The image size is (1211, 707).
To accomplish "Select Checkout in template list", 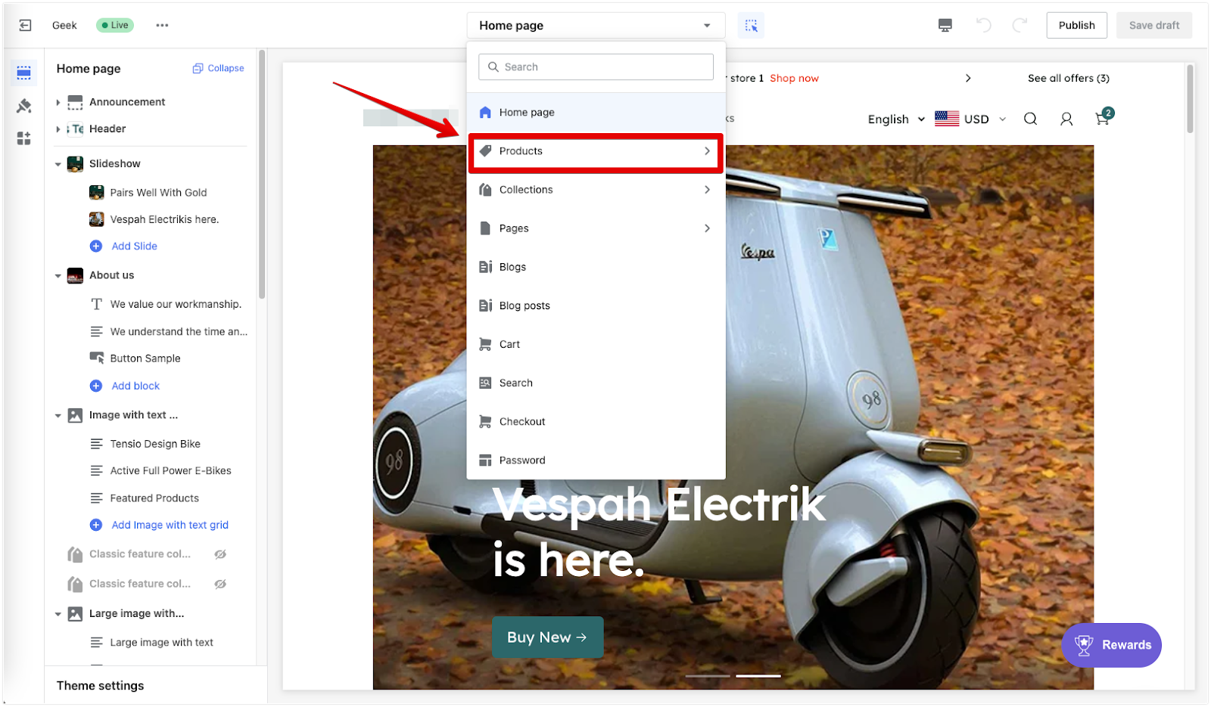I will coord(596,421).
